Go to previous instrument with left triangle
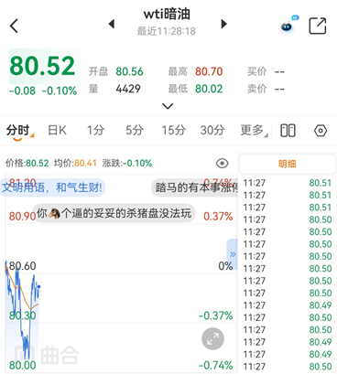Image resolution: width=348 pixels, height=374 pixels. pyautogui.click(x=112, y=24)
